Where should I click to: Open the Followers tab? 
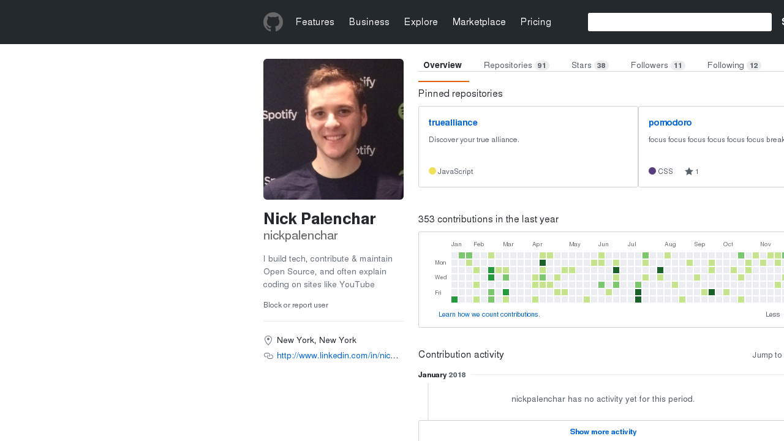pos(658,66)
